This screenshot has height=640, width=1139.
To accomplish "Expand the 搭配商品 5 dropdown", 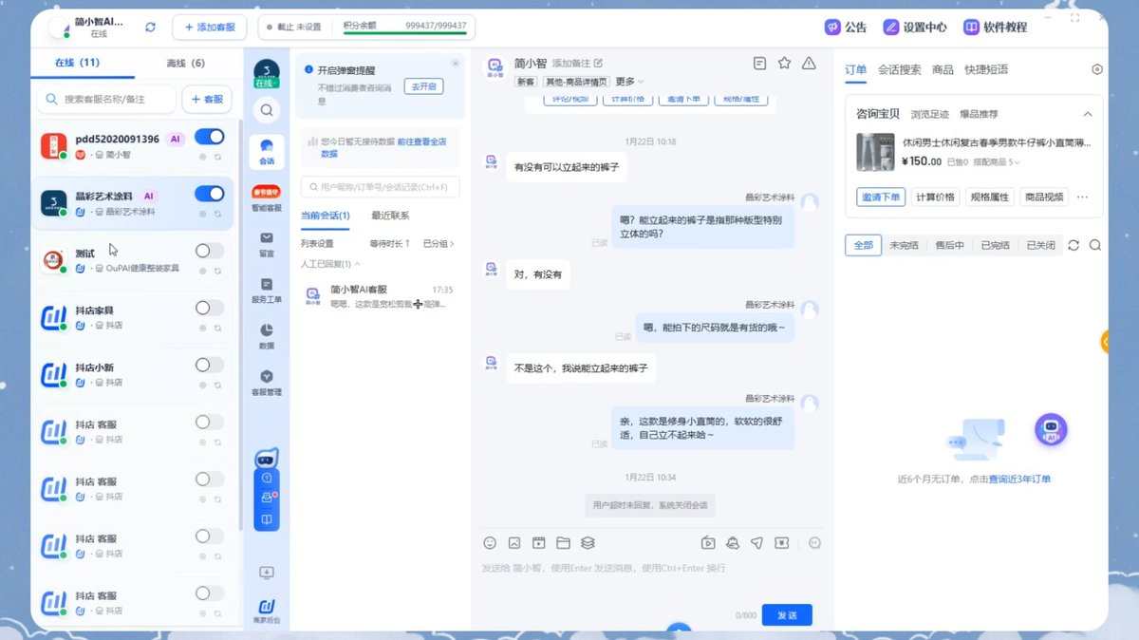I will click(997, 162).
